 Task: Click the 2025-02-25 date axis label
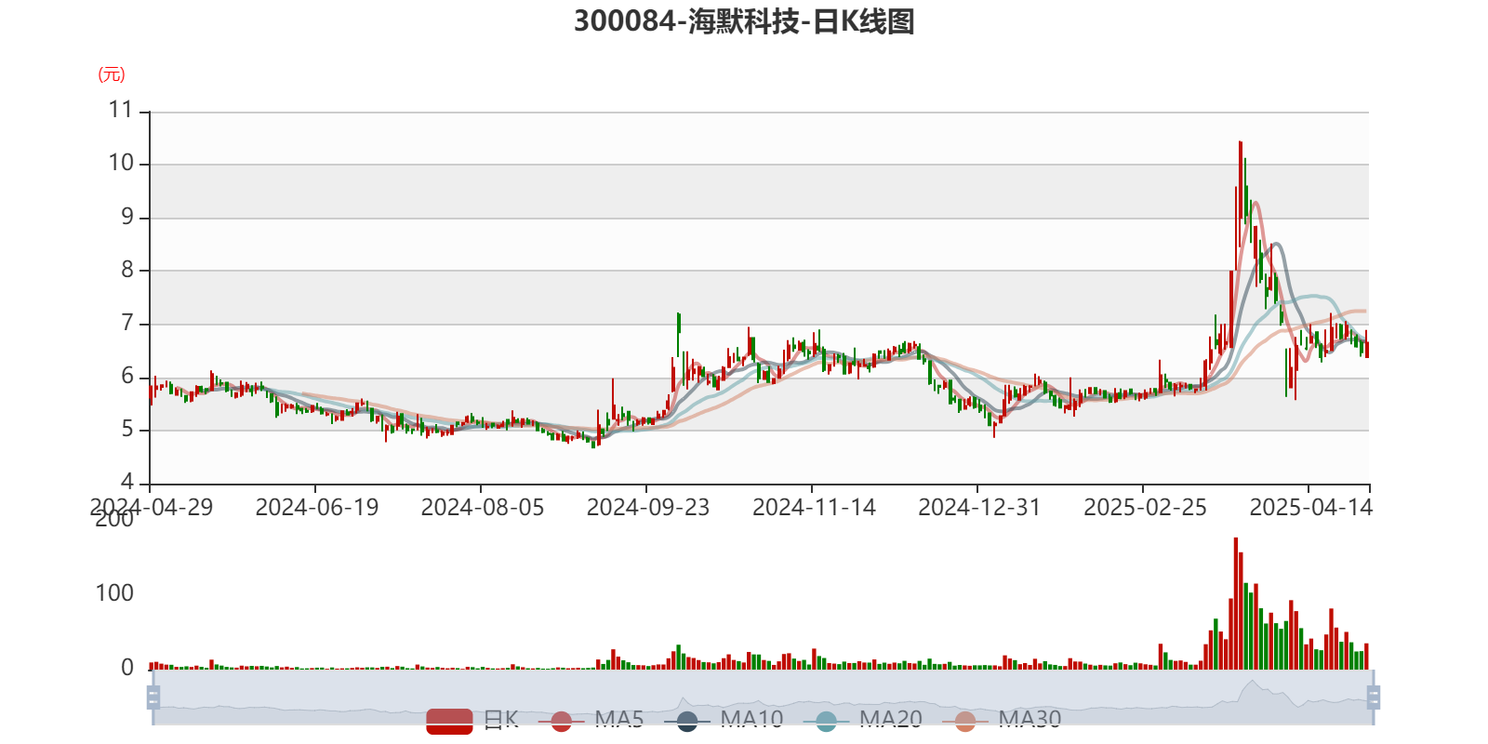click(1145, 507)
